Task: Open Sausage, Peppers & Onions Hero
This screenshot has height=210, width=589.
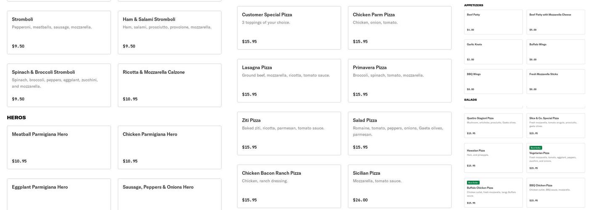Action: 170,193
